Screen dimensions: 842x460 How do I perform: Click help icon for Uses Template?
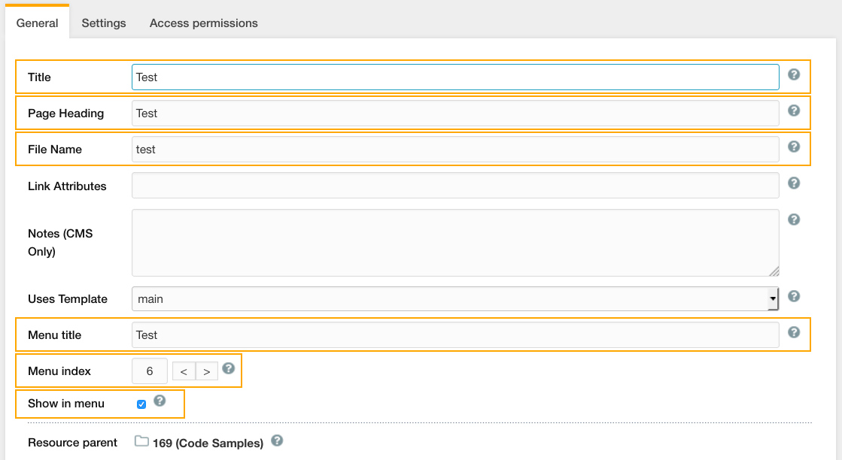794,296
